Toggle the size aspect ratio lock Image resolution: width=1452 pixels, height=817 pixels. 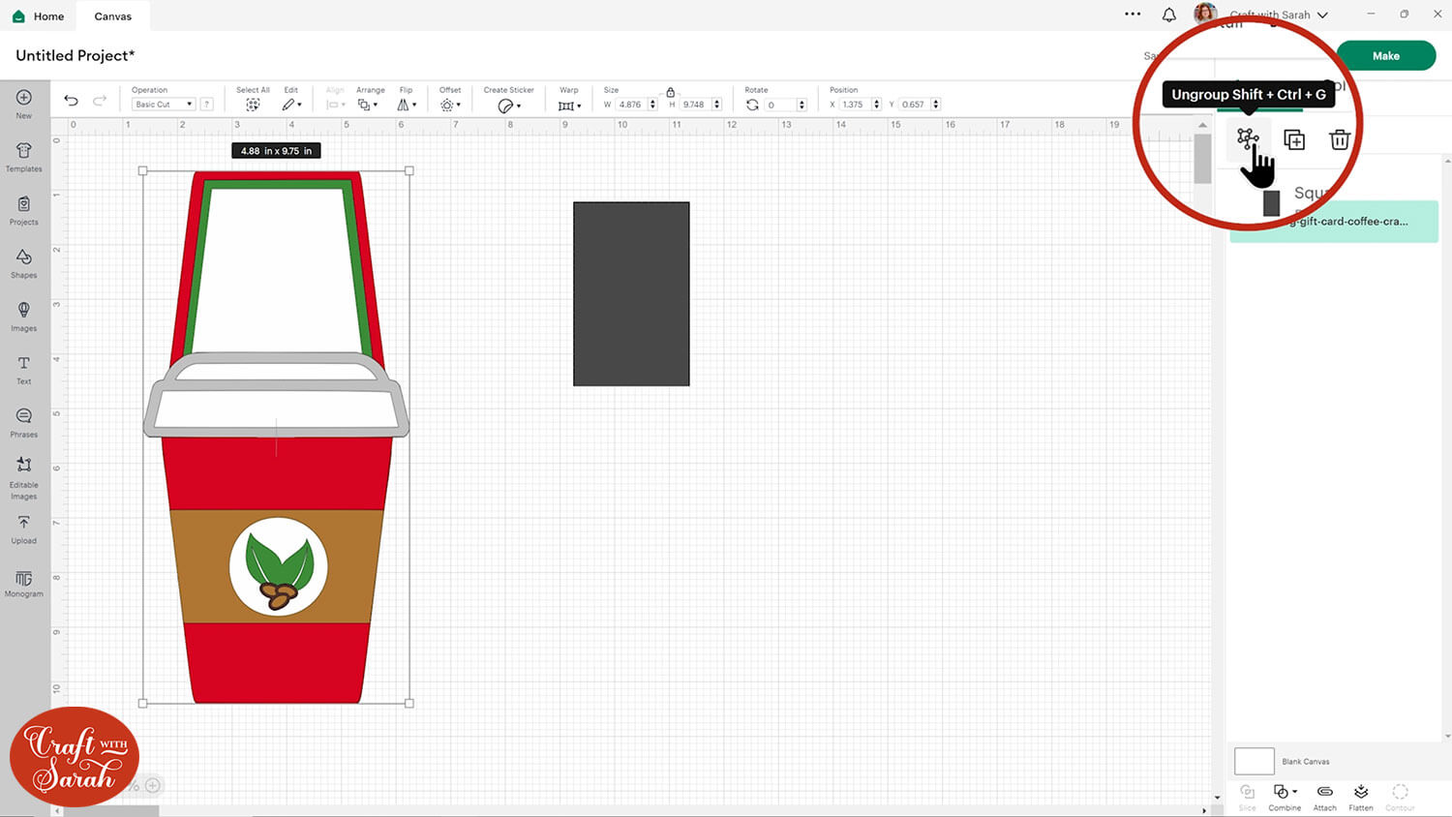[670, 92]
